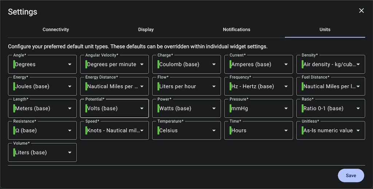Screen dimensions: 373x189
Task: Click the Temperature dropdown arrow icon
Action: point(214,130)
